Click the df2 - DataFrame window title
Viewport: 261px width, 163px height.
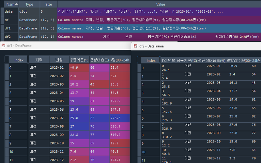[x=151, y=46]
